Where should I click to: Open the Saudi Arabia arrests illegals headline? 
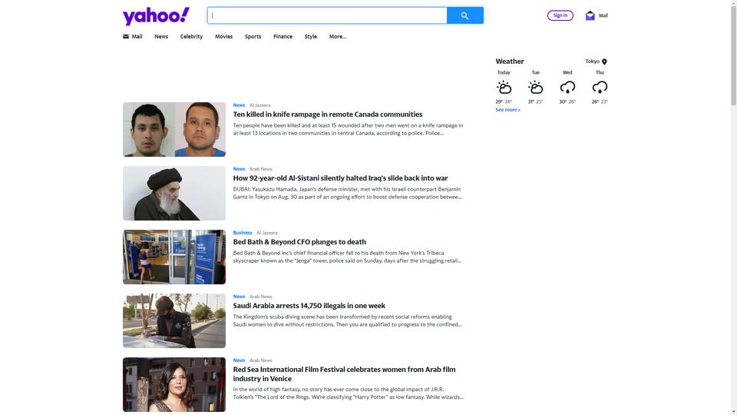coord(309,306)
